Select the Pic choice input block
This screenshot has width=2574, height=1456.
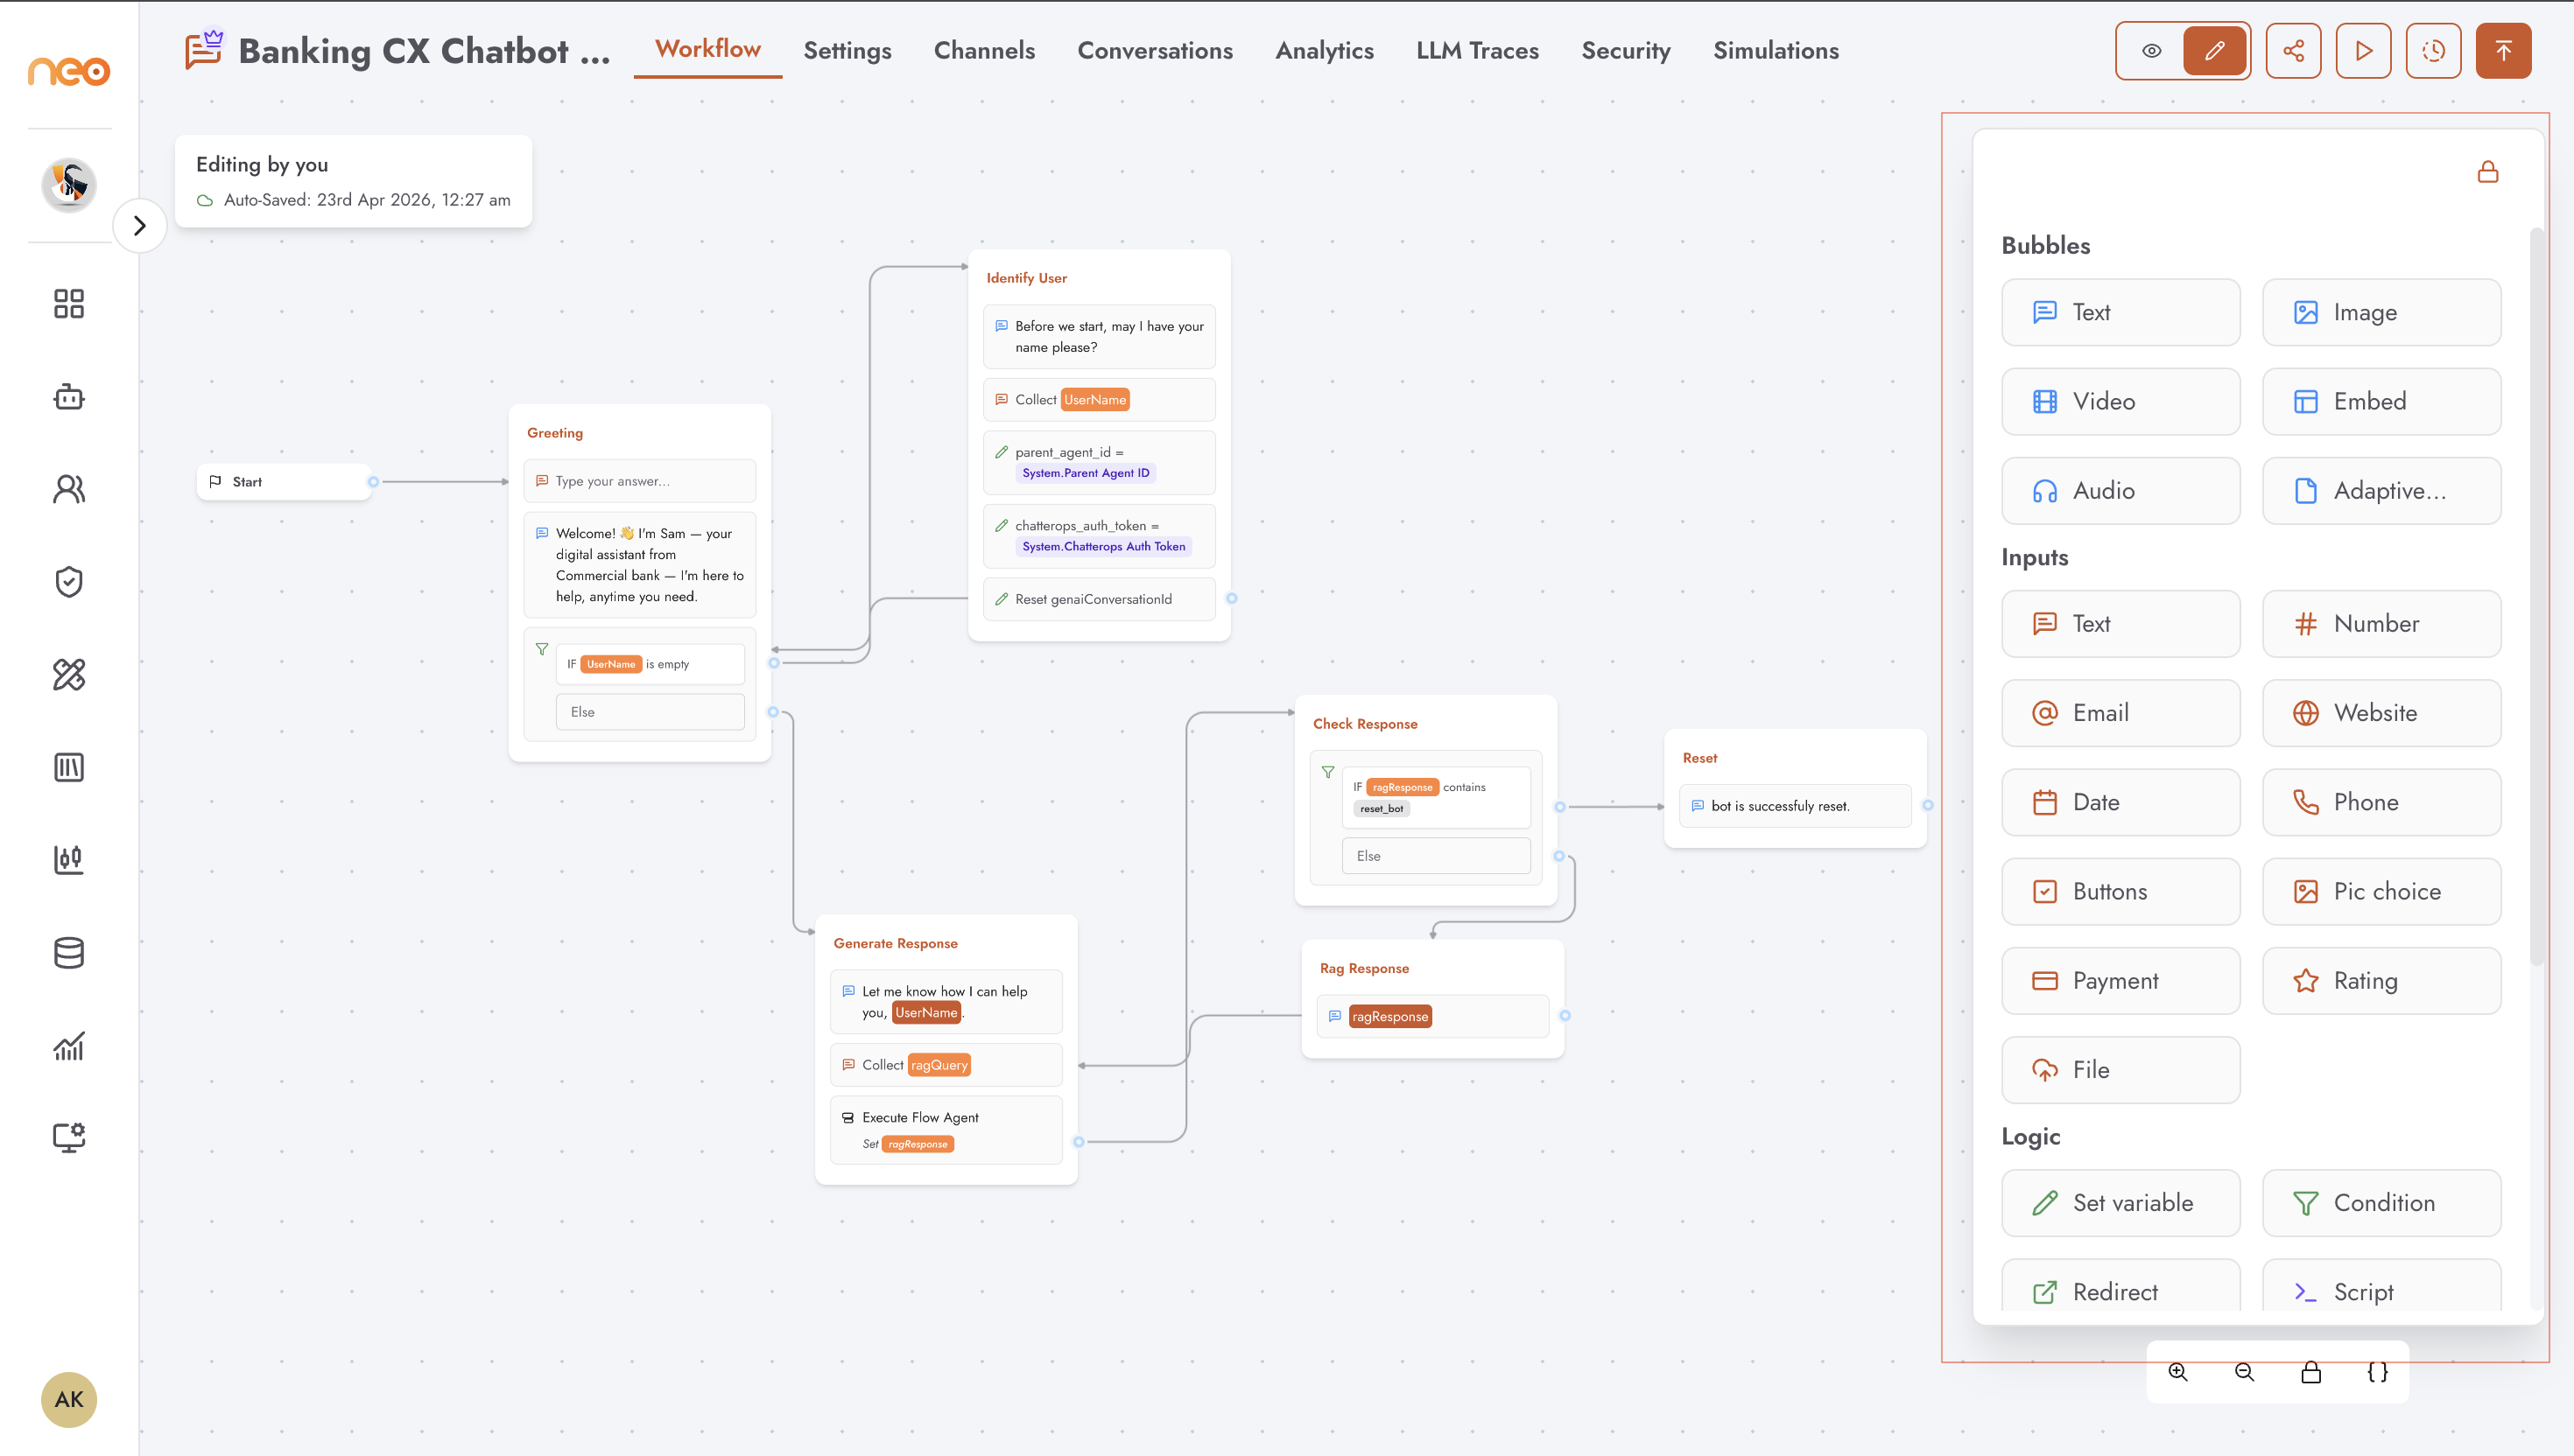tap(2382, 892)
